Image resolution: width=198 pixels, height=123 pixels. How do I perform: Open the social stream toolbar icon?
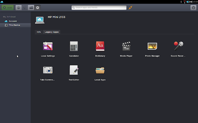pos(25,8)
